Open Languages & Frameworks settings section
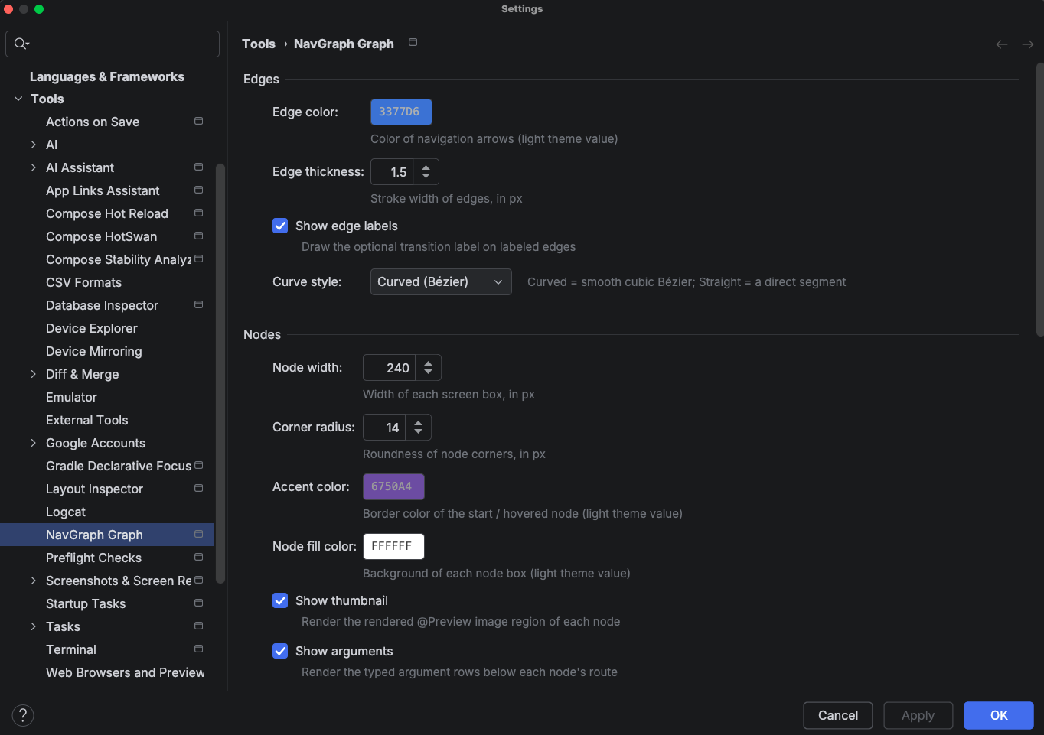The width and height of the screenshot is (1044, 735). (x=107, y=76)
